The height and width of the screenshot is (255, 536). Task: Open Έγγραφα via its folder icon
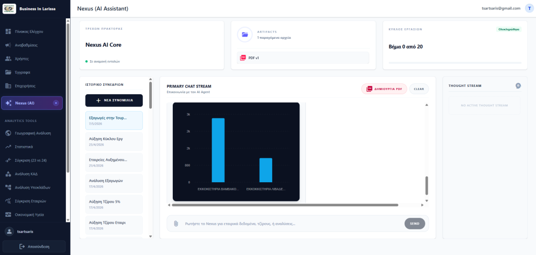[x=8, y=72]
